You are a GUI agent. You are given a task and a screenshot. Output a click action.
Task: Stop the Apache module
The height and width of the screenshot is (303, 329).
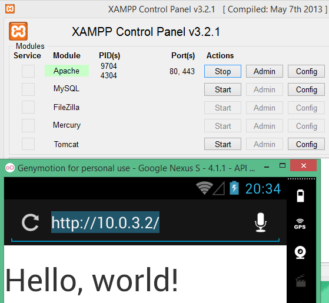[222, 71]
